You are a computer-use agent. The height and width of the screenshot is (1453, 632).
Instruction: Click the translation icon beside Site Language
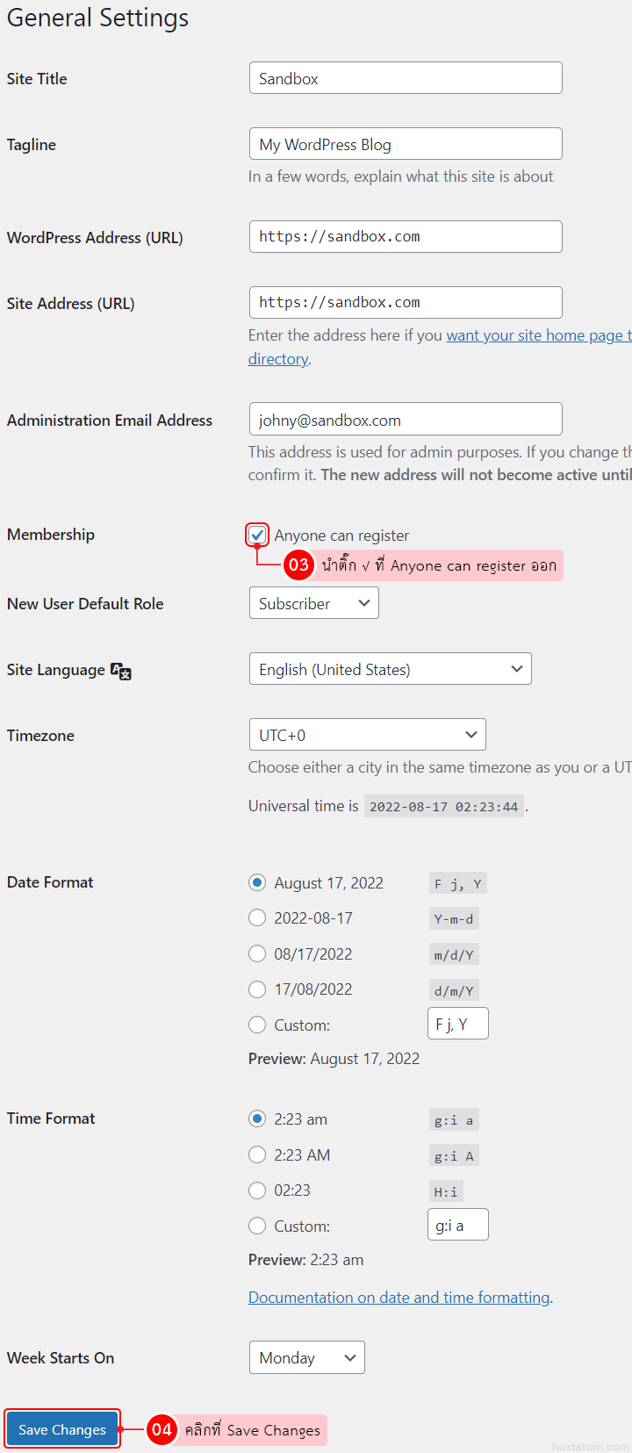click(121, 671)
